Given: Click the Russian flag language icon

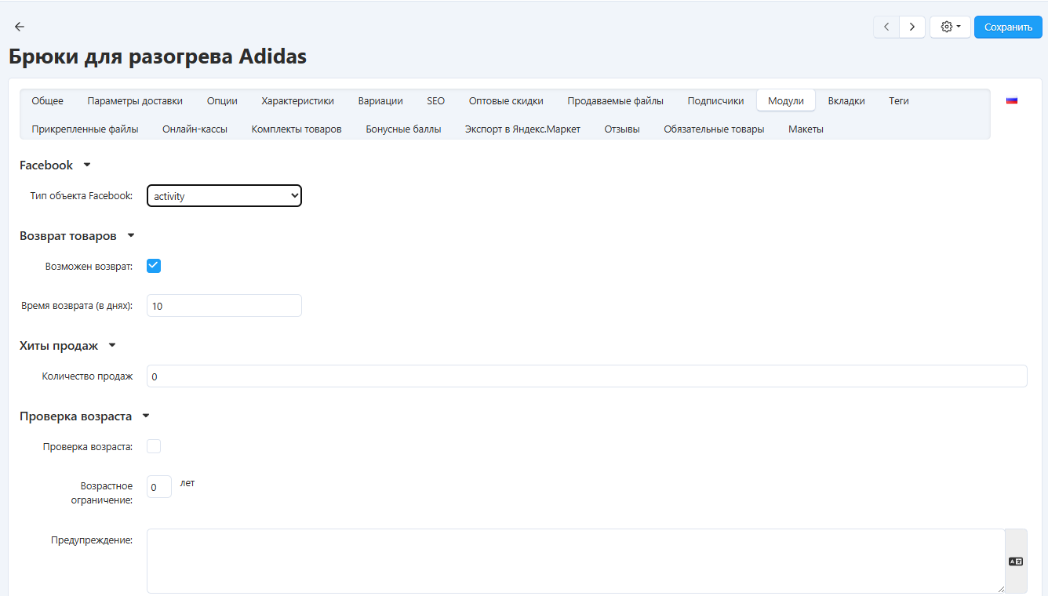Looking at the screenshot, I should [1012, 100].
